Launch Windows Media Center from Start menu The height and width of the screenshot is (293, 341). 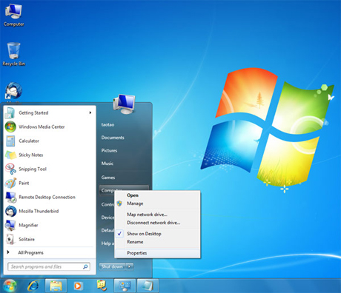(x=42, y=127)
